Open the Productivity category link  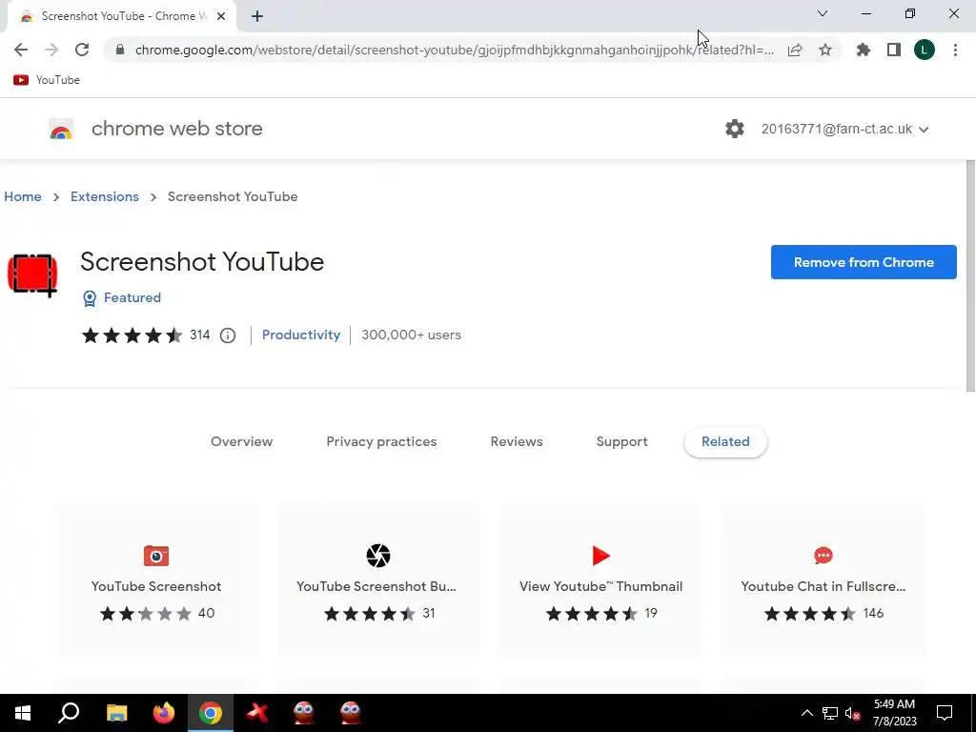(x=301, y=335)
